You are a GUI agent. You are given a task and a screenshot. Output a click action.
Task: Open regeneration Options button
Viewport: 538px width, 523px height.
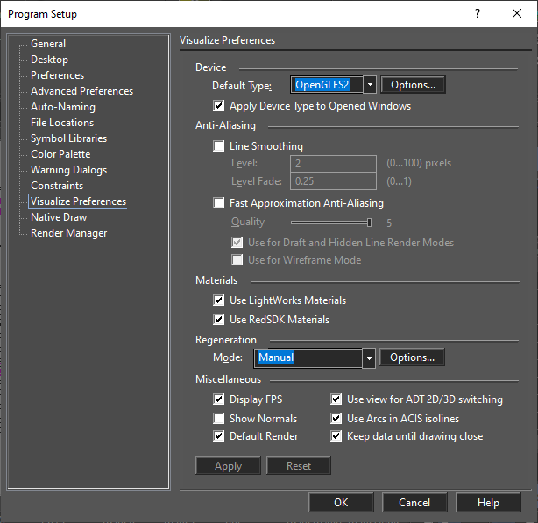pyautogui.click(x=412, y=357)
